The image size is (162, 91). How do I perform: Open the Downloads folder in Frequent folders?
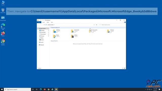point(75,31)
